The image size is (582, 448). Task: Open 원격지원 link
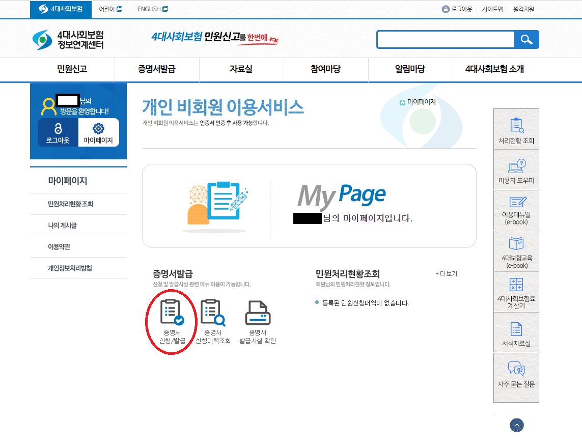pyautogui.click(x=523, y=9)
